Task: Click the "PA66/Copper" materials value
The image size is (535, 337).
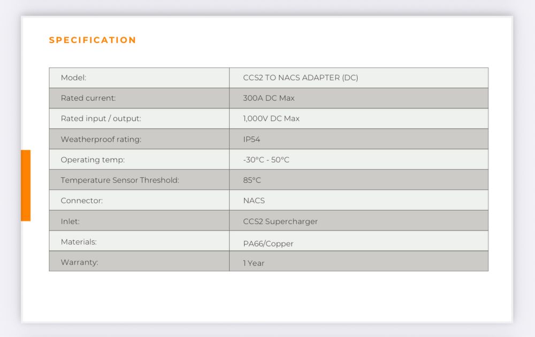Action: 268,243
